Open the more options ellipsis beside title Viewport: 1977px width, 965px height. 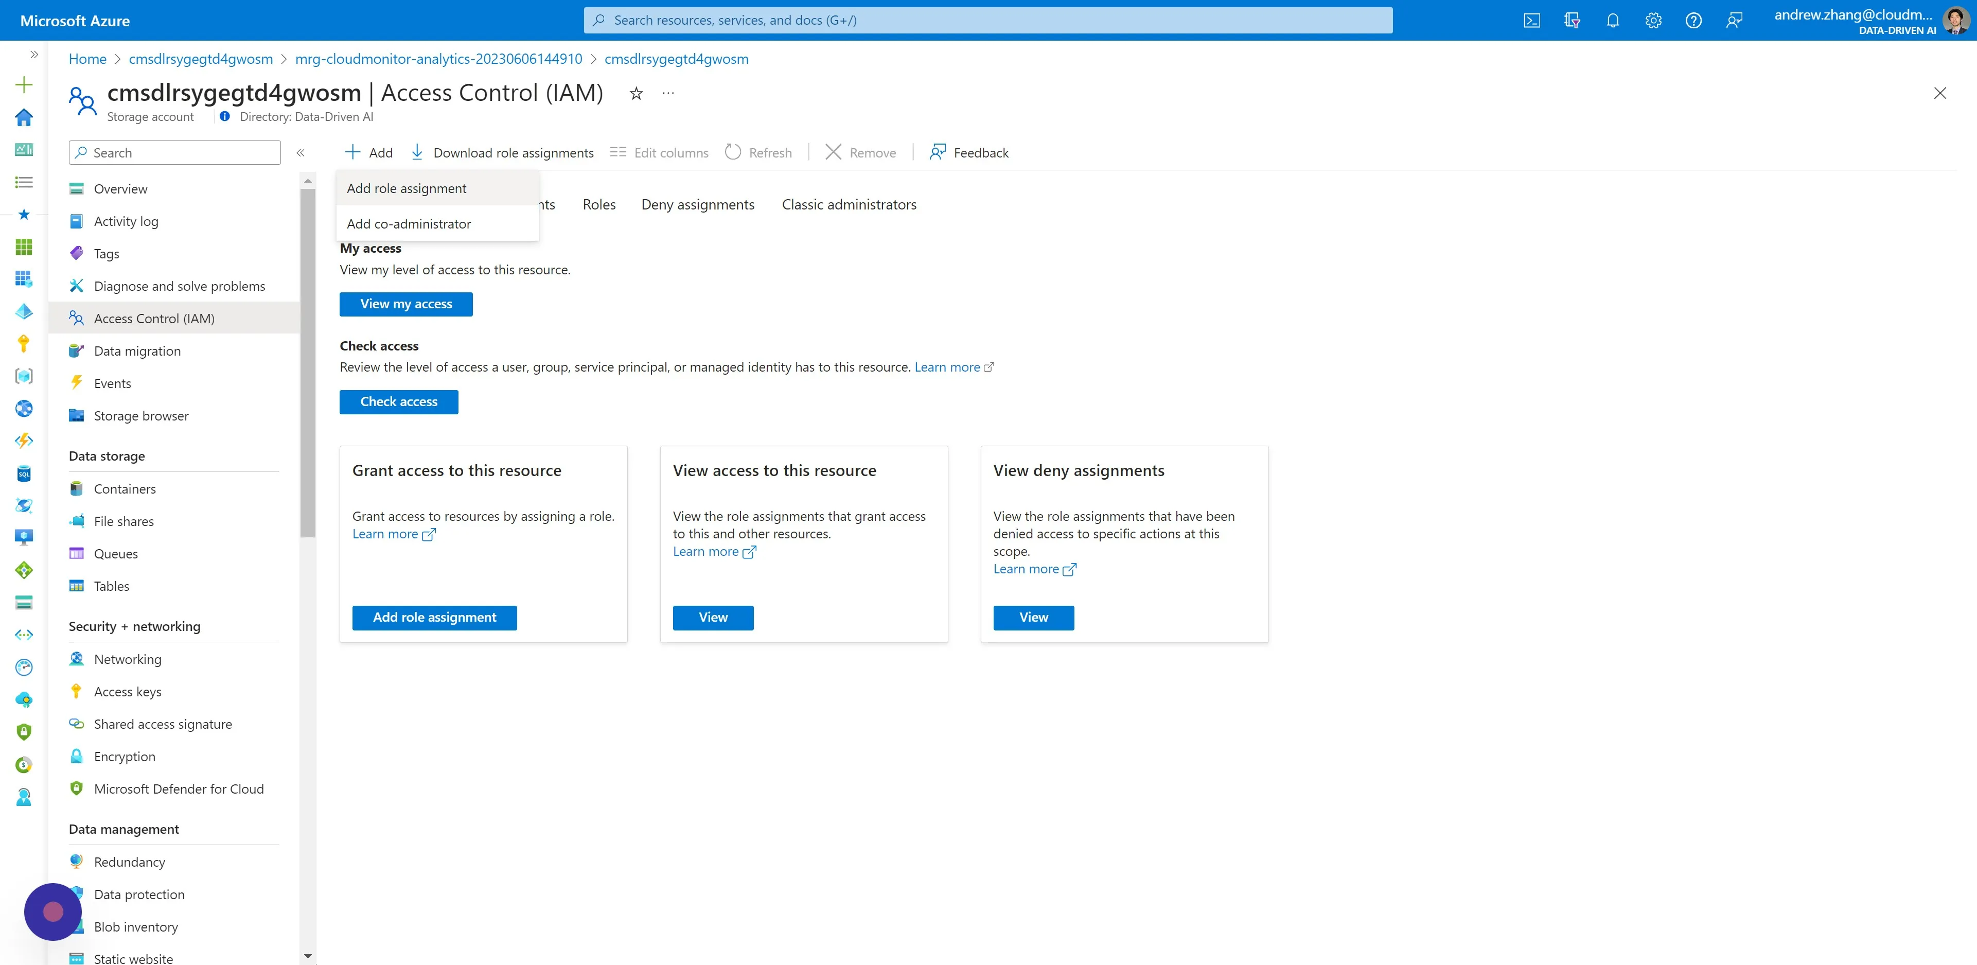tap(668, 93)
